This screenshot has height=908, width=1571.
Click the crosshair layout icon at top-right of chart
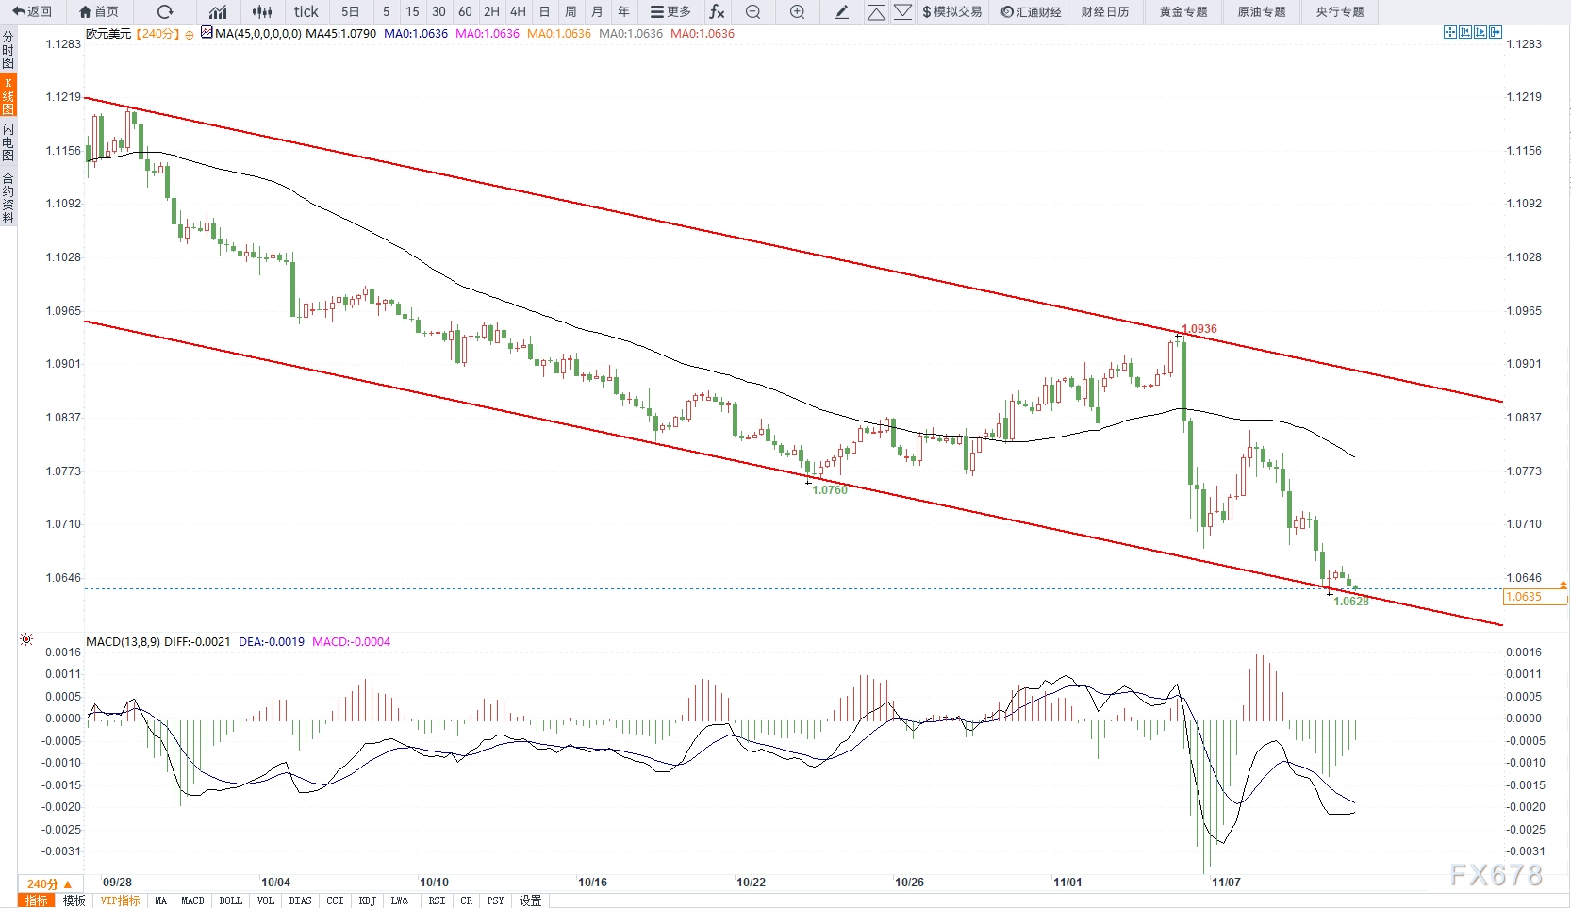(1450, 32)
